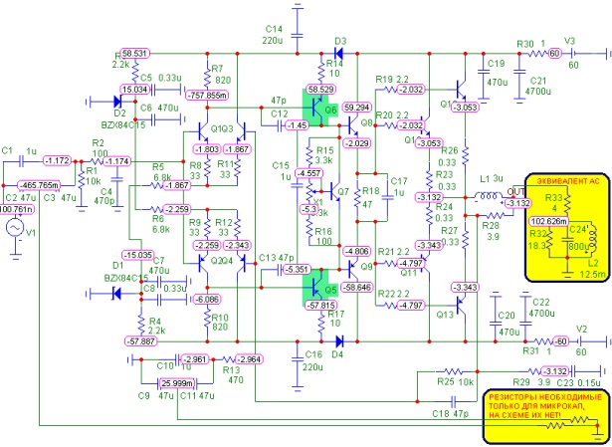Select the V1 sine source symbol

point(15,228)
